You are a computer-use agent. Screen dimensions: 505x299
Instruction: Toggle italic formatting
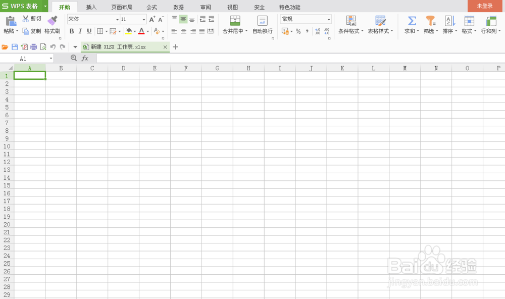click(80, 31)
